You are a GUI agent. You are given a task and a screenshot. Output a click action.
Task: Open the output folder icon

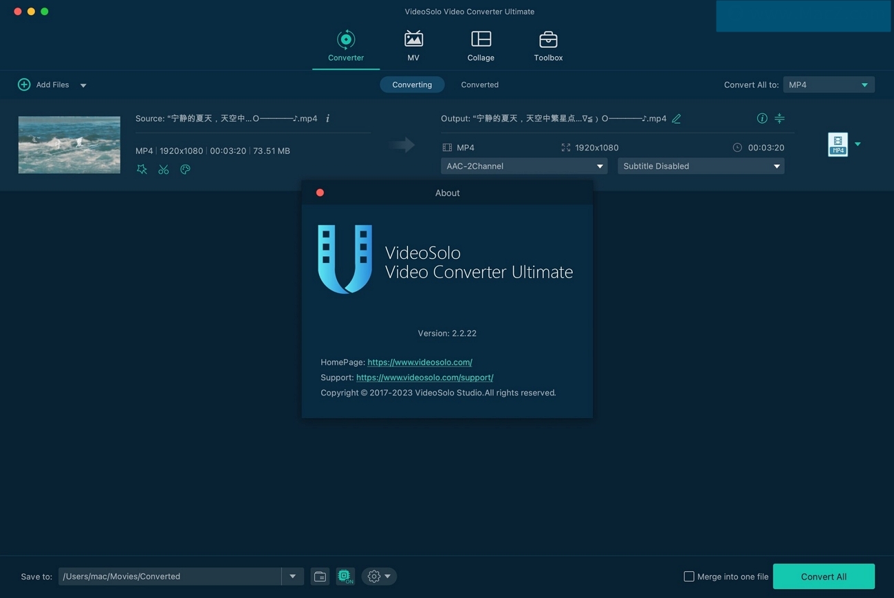320,577
